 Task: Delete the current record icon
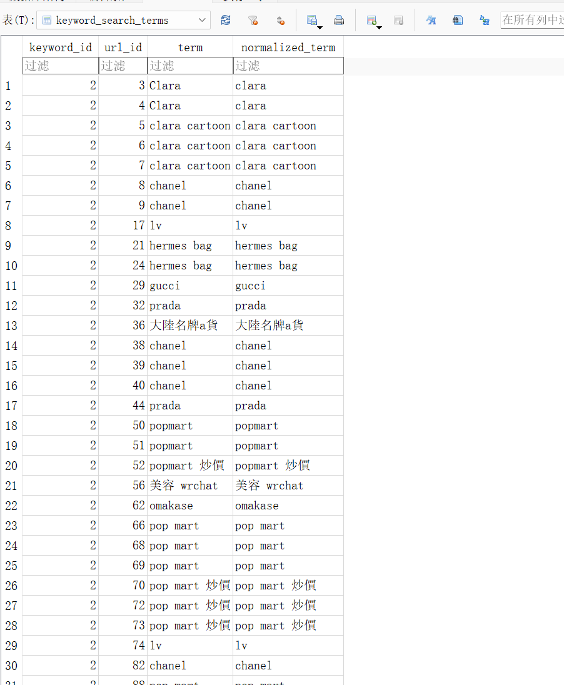point(398,21)
